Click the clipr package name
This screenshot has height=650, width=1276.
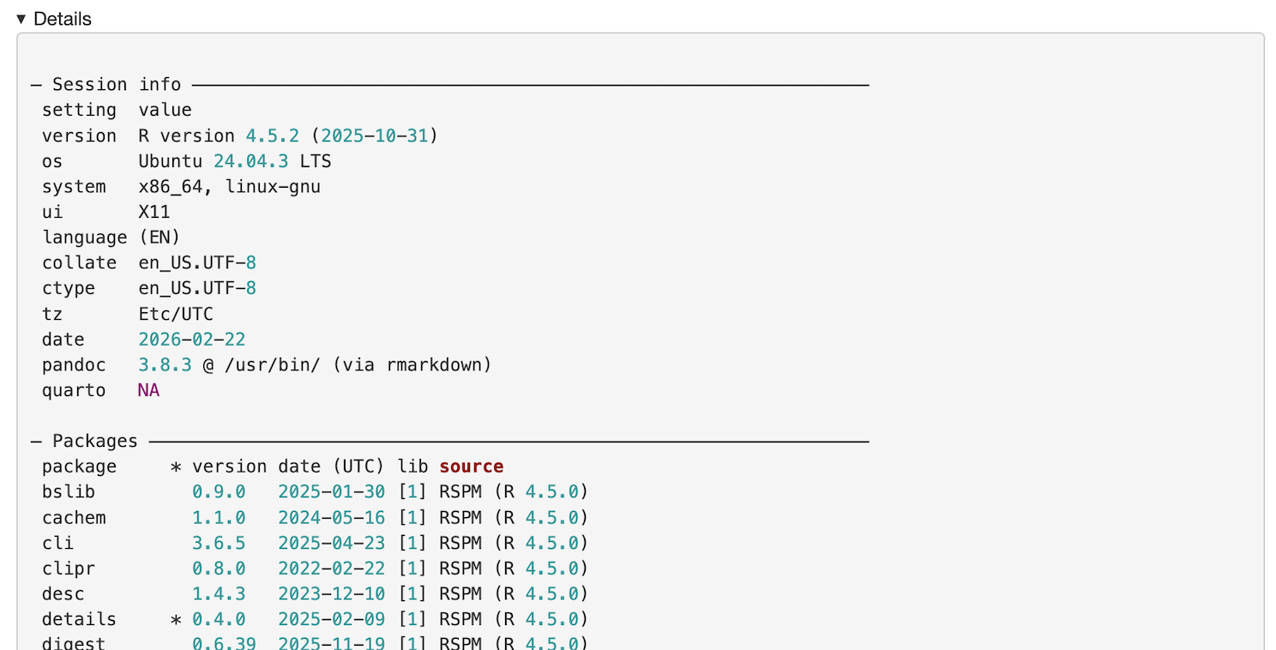click(x=68, y=568)
